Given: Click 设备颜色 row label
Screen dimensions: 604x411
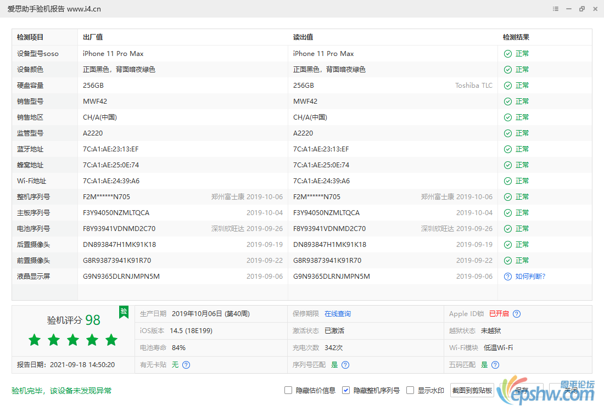Looking at the screenshot, I should [x=30, y=69].
